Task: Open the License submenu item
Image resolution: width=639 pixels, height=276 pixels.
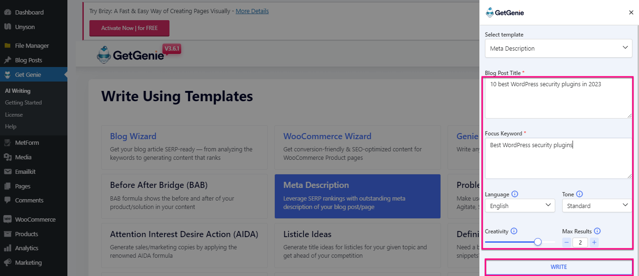Action: point(14,115)
